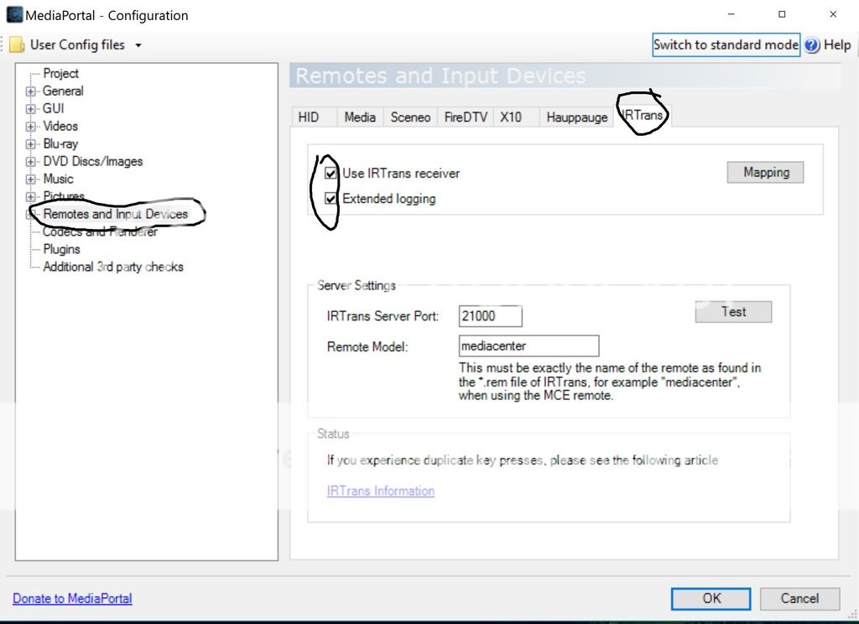859x624 pixels.
Task: Click the IRTrans Server Port field
Action: [491, 316]
